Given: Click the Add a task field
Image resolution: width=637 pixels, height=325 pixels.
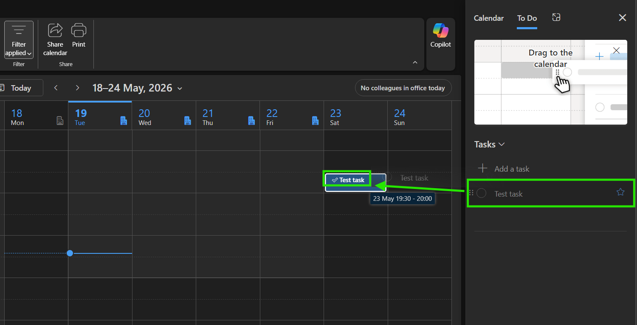Looking at the screenshot, I should 550,169.
